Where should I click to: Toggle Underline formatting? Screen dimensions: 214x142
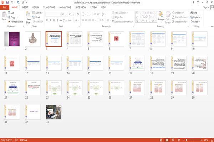(x=54, y=20)
